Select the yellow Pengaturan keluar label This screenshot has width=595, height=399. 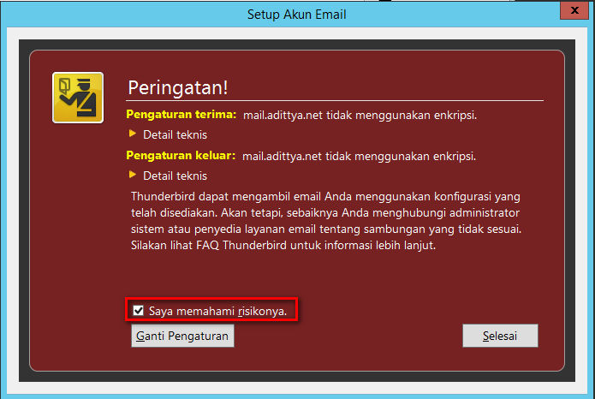click(181, 155)
